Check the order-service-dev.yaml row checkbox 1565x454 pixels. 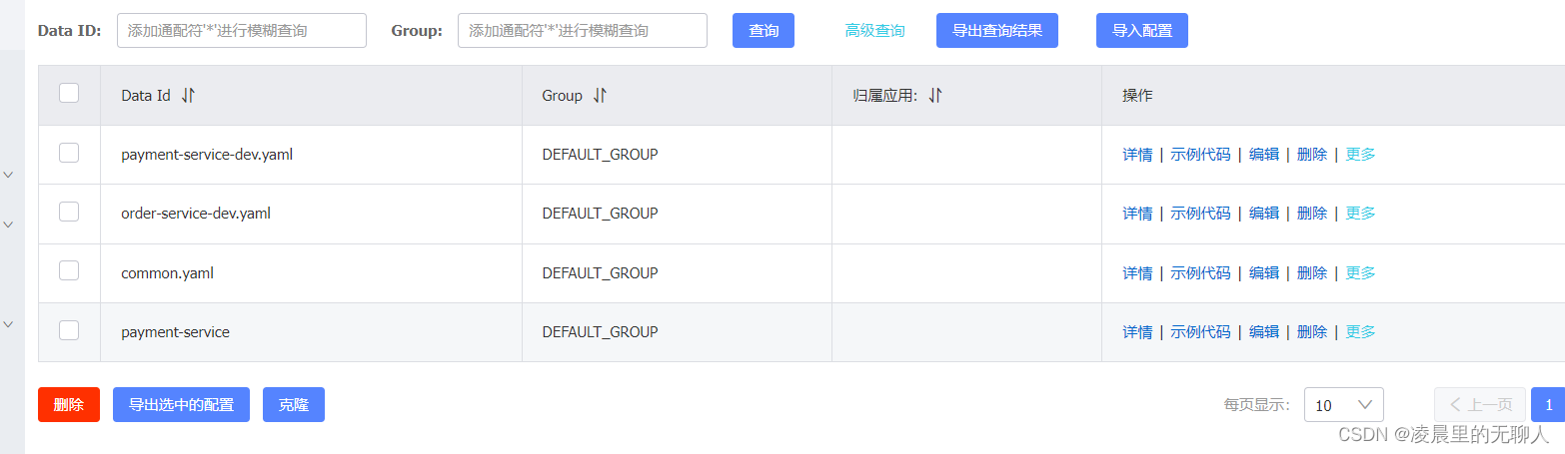tap(69, 212)
